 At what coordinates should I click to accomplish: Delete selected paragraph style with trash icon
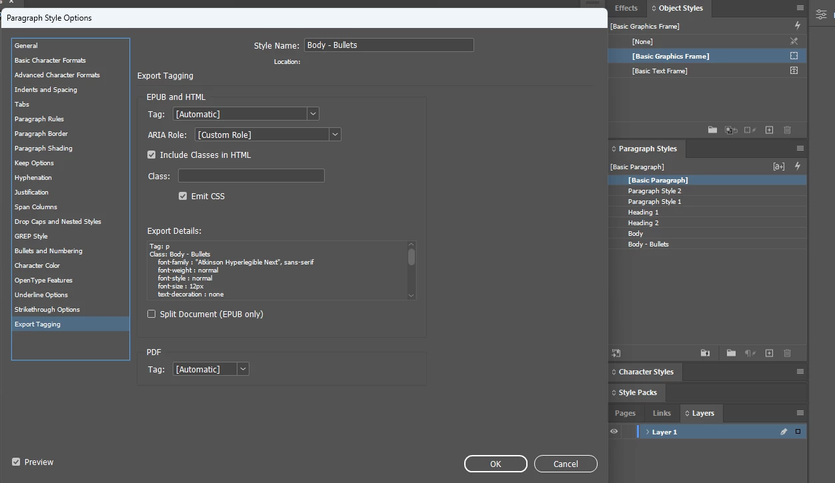787,353
